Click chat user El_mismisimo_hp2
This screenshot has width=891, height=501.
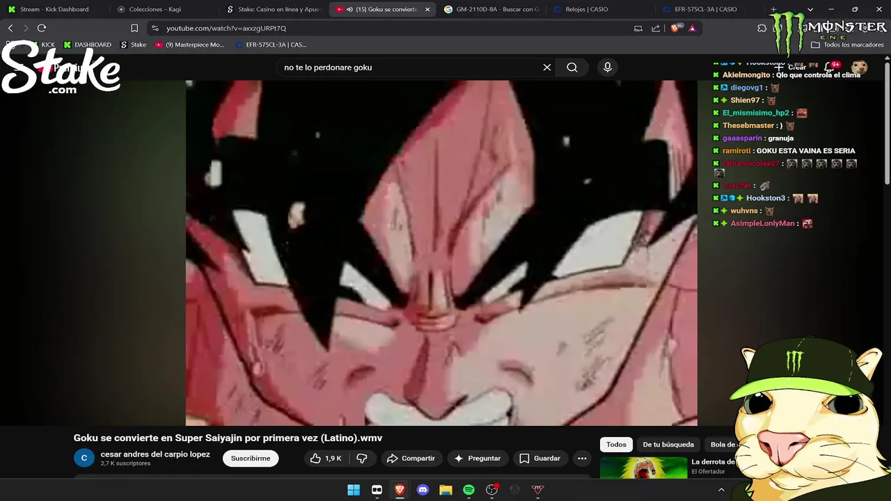click(756, 113)
